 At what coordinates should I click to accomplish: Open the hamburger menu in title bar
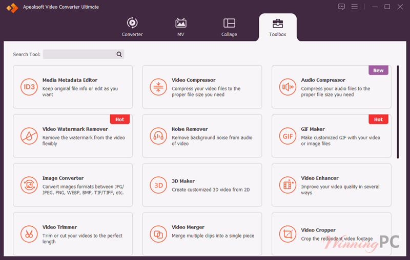(x=354, y=7)
